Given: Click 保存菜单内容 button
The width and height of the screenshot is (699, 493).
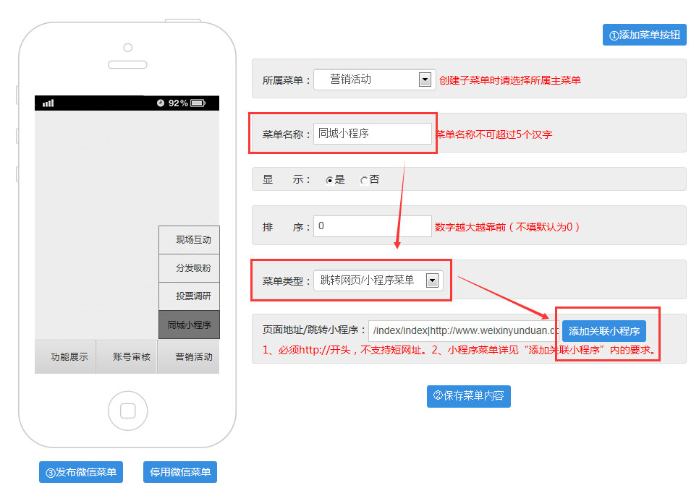Looking at the screenshot, I should (x=468, y=396).
